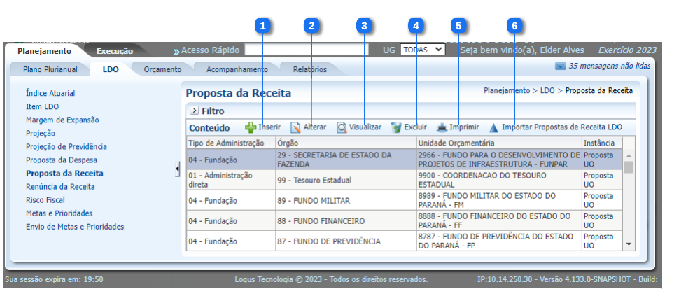674x303 pixels.
Task: Open the Orçamento tab
Action: click(162, 69)
